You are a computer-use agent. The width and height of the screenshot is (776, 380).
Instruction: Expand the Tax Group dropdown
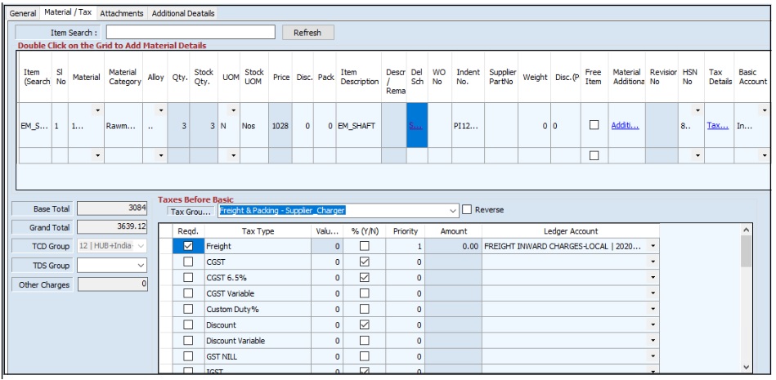point(452,211)
